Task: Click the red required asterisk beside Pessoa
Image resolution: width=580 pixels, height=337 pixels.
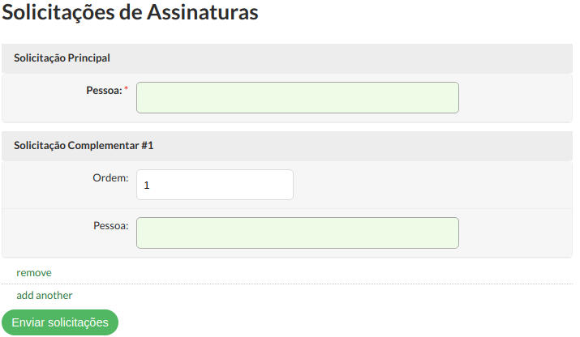Action: [x=126, y=89]
